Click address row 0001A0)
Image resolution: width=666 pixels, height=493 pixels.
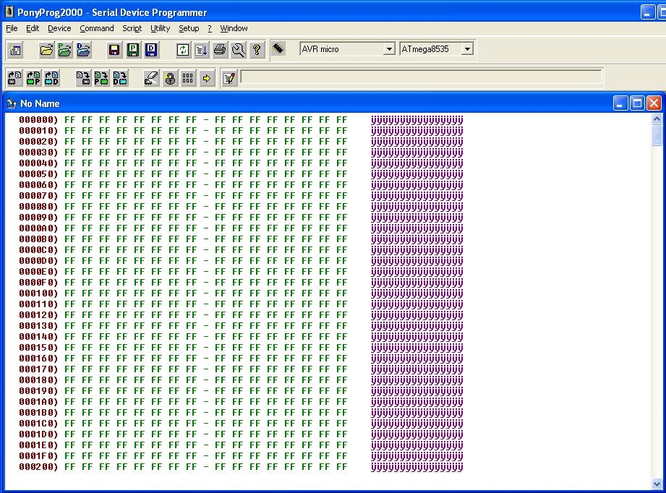coord(38,402)
